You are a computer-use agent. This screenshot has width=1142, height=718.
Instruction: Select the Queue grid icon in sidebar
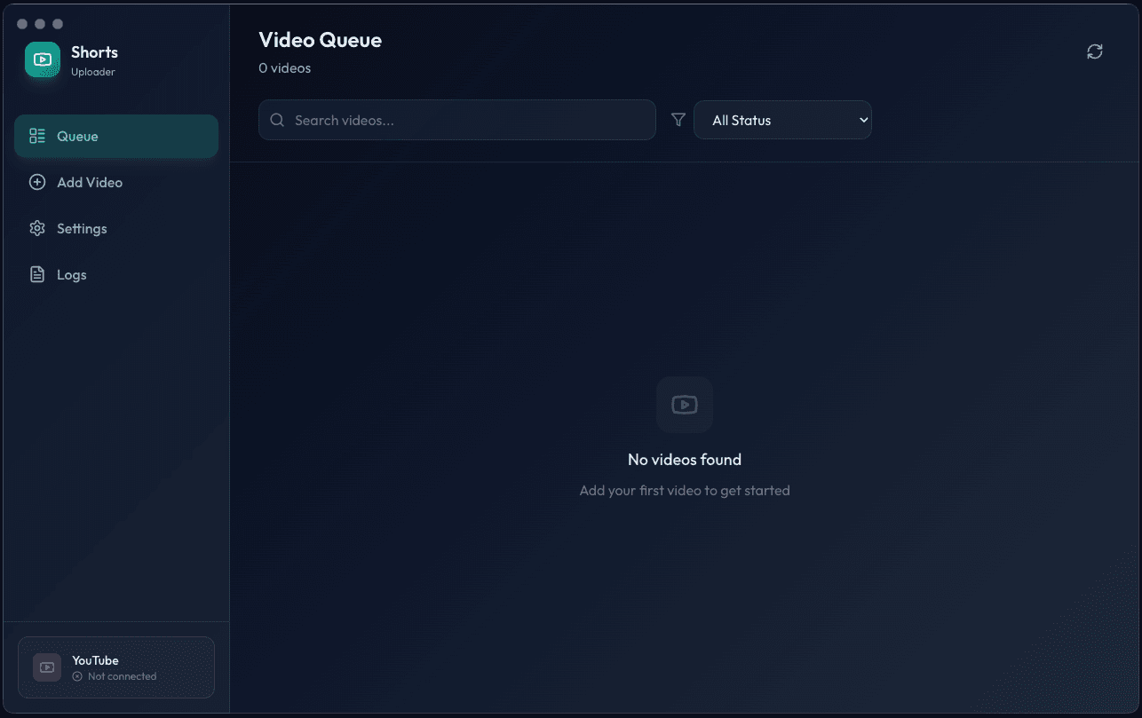point(36,136)
